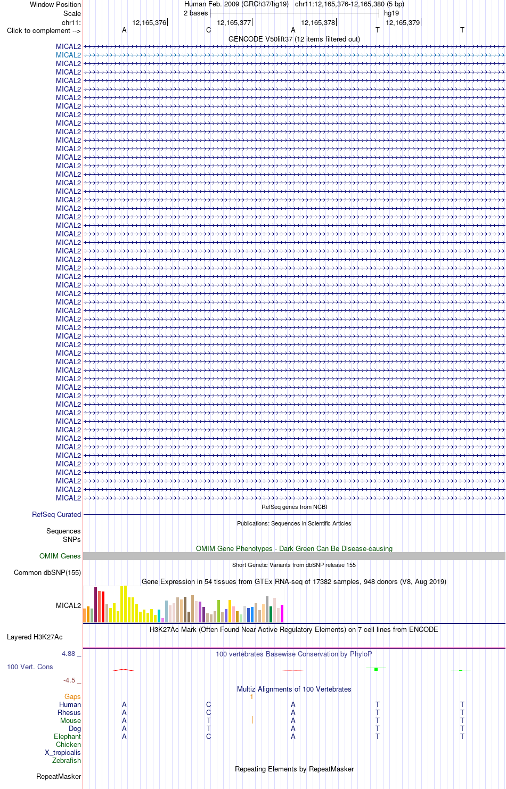The height and width of the screenshot is (789, 506).
Task: Click the X_tropicalis species label
Action: tap(63, 752)
